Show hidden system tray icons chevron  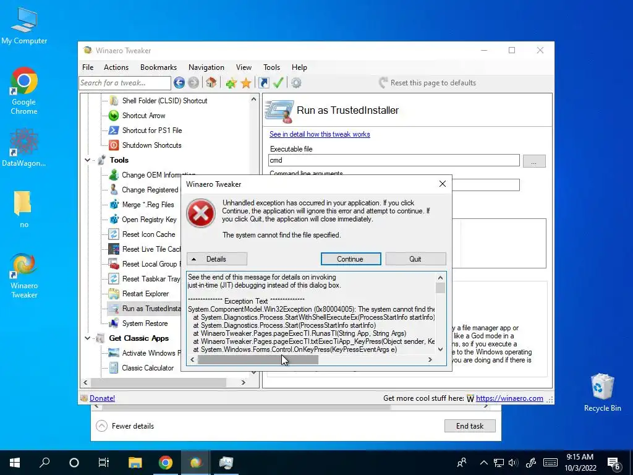(483, 463)
